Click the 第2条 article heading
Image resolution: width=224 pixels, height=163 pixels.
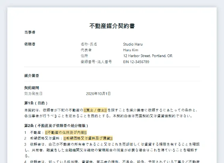(56, 126)
